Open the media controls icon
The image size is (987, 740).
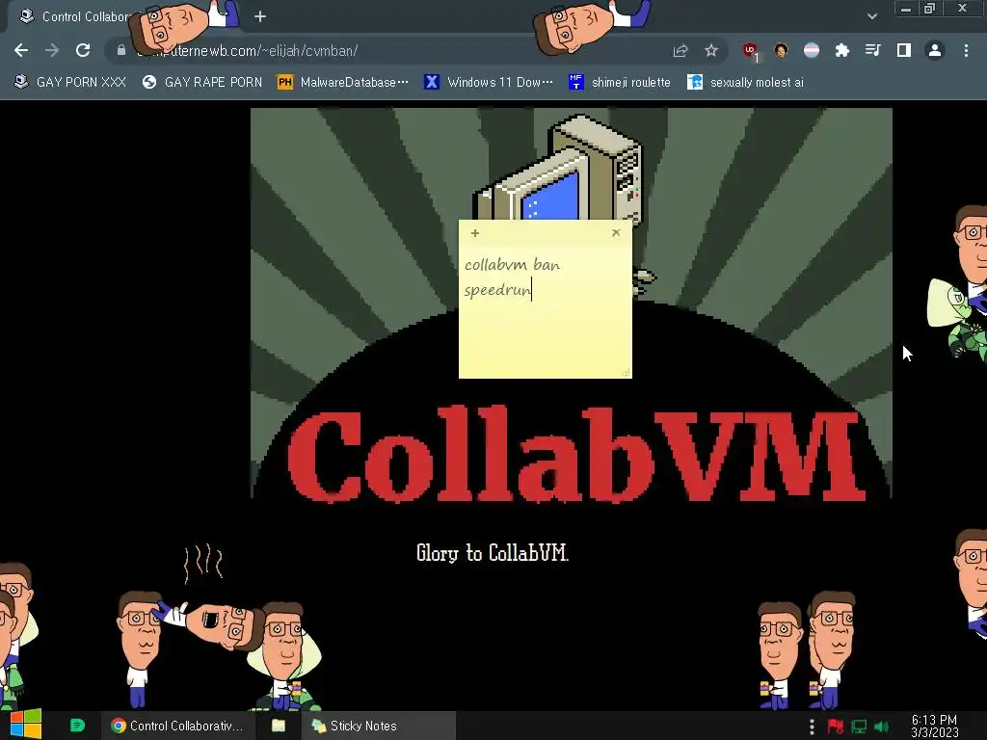[873, 50]
